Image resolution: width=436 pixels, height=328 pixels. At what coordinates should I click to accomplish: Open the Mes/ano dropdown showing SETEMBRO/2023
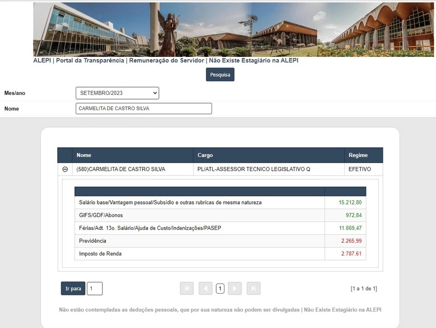[117, 93]
